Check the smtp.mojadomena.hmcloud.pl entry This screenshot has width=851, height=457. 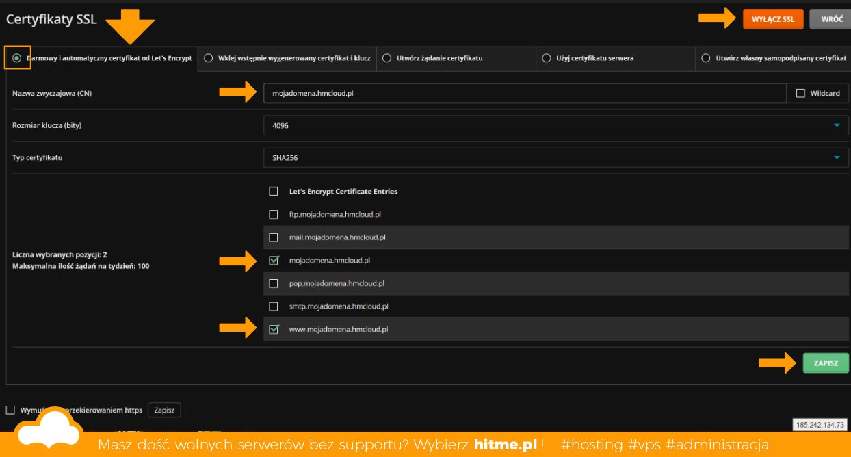pyautogui.click(x=274, y=306)
